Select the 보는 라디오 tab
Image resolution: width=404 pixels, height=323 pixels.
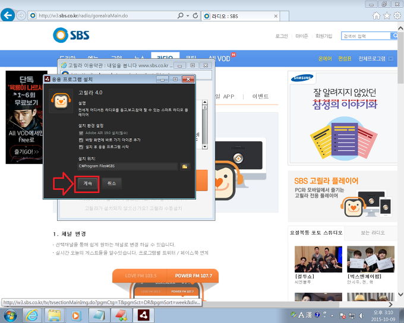(x=373, y=233)
